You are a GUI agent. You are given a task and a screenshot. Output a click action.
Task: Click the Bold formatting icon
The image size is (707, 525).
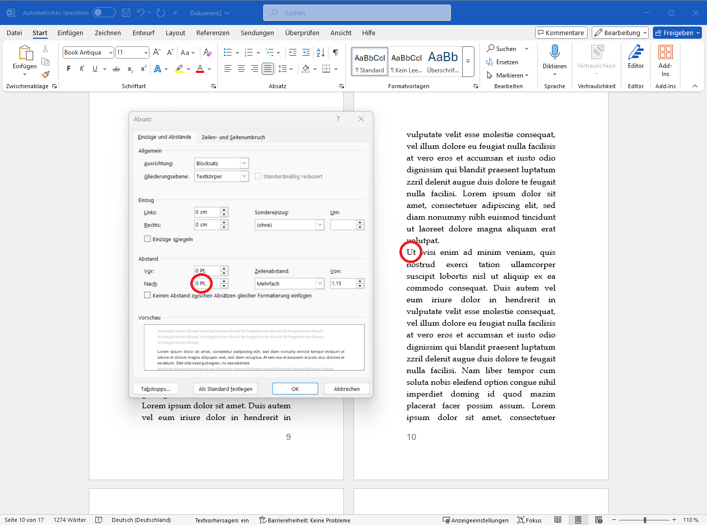pos(68,69)
